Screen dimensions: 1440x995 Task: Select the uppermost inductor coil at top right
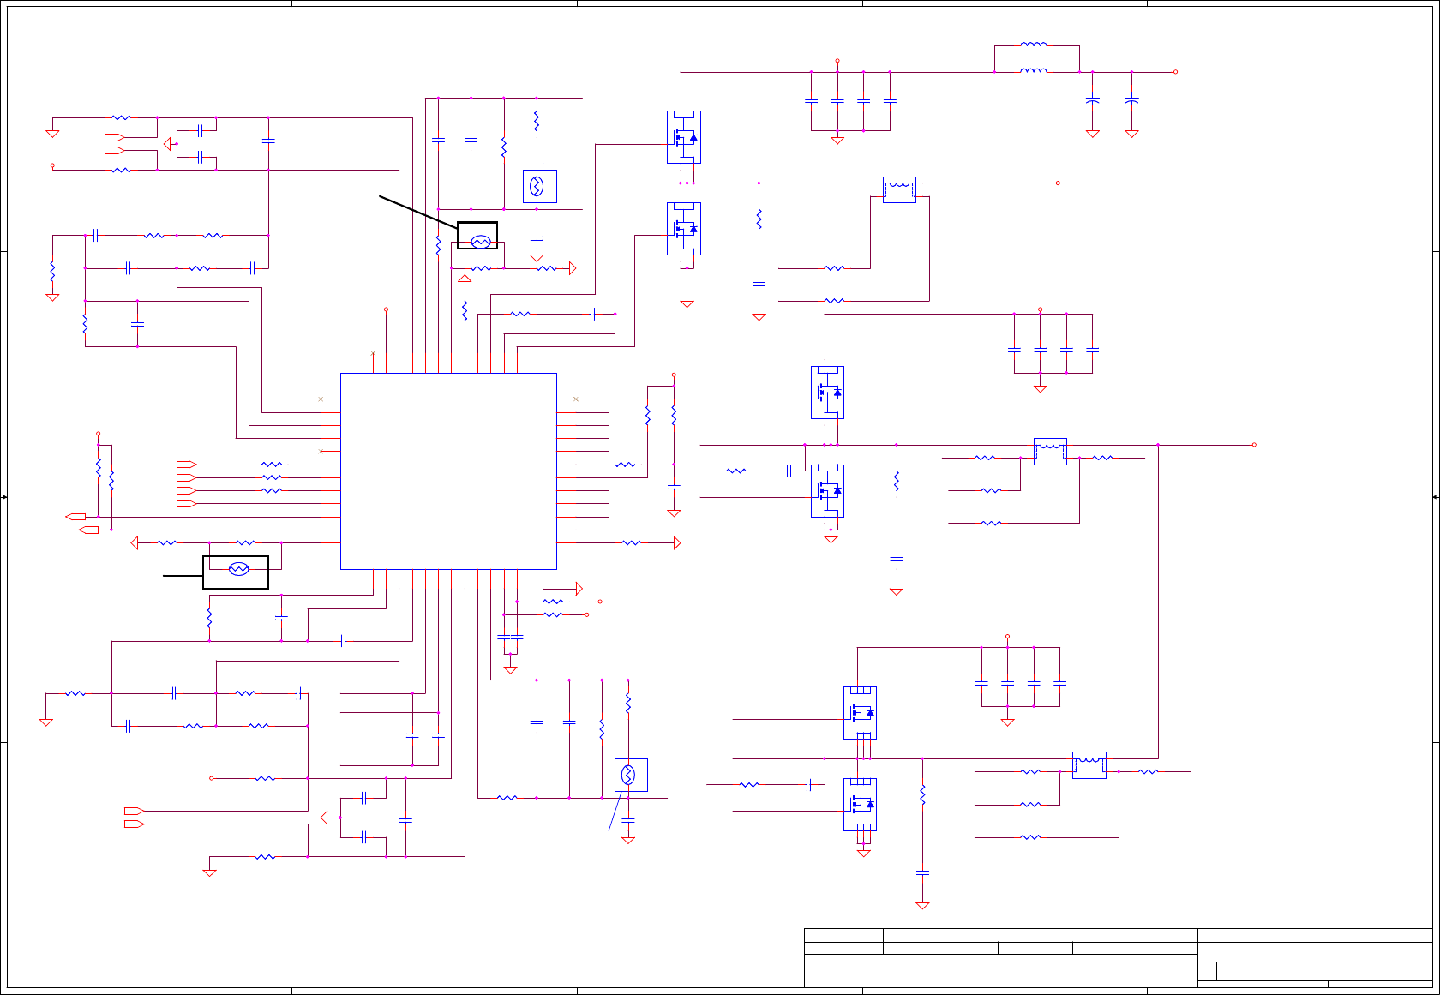point(1034,45)
